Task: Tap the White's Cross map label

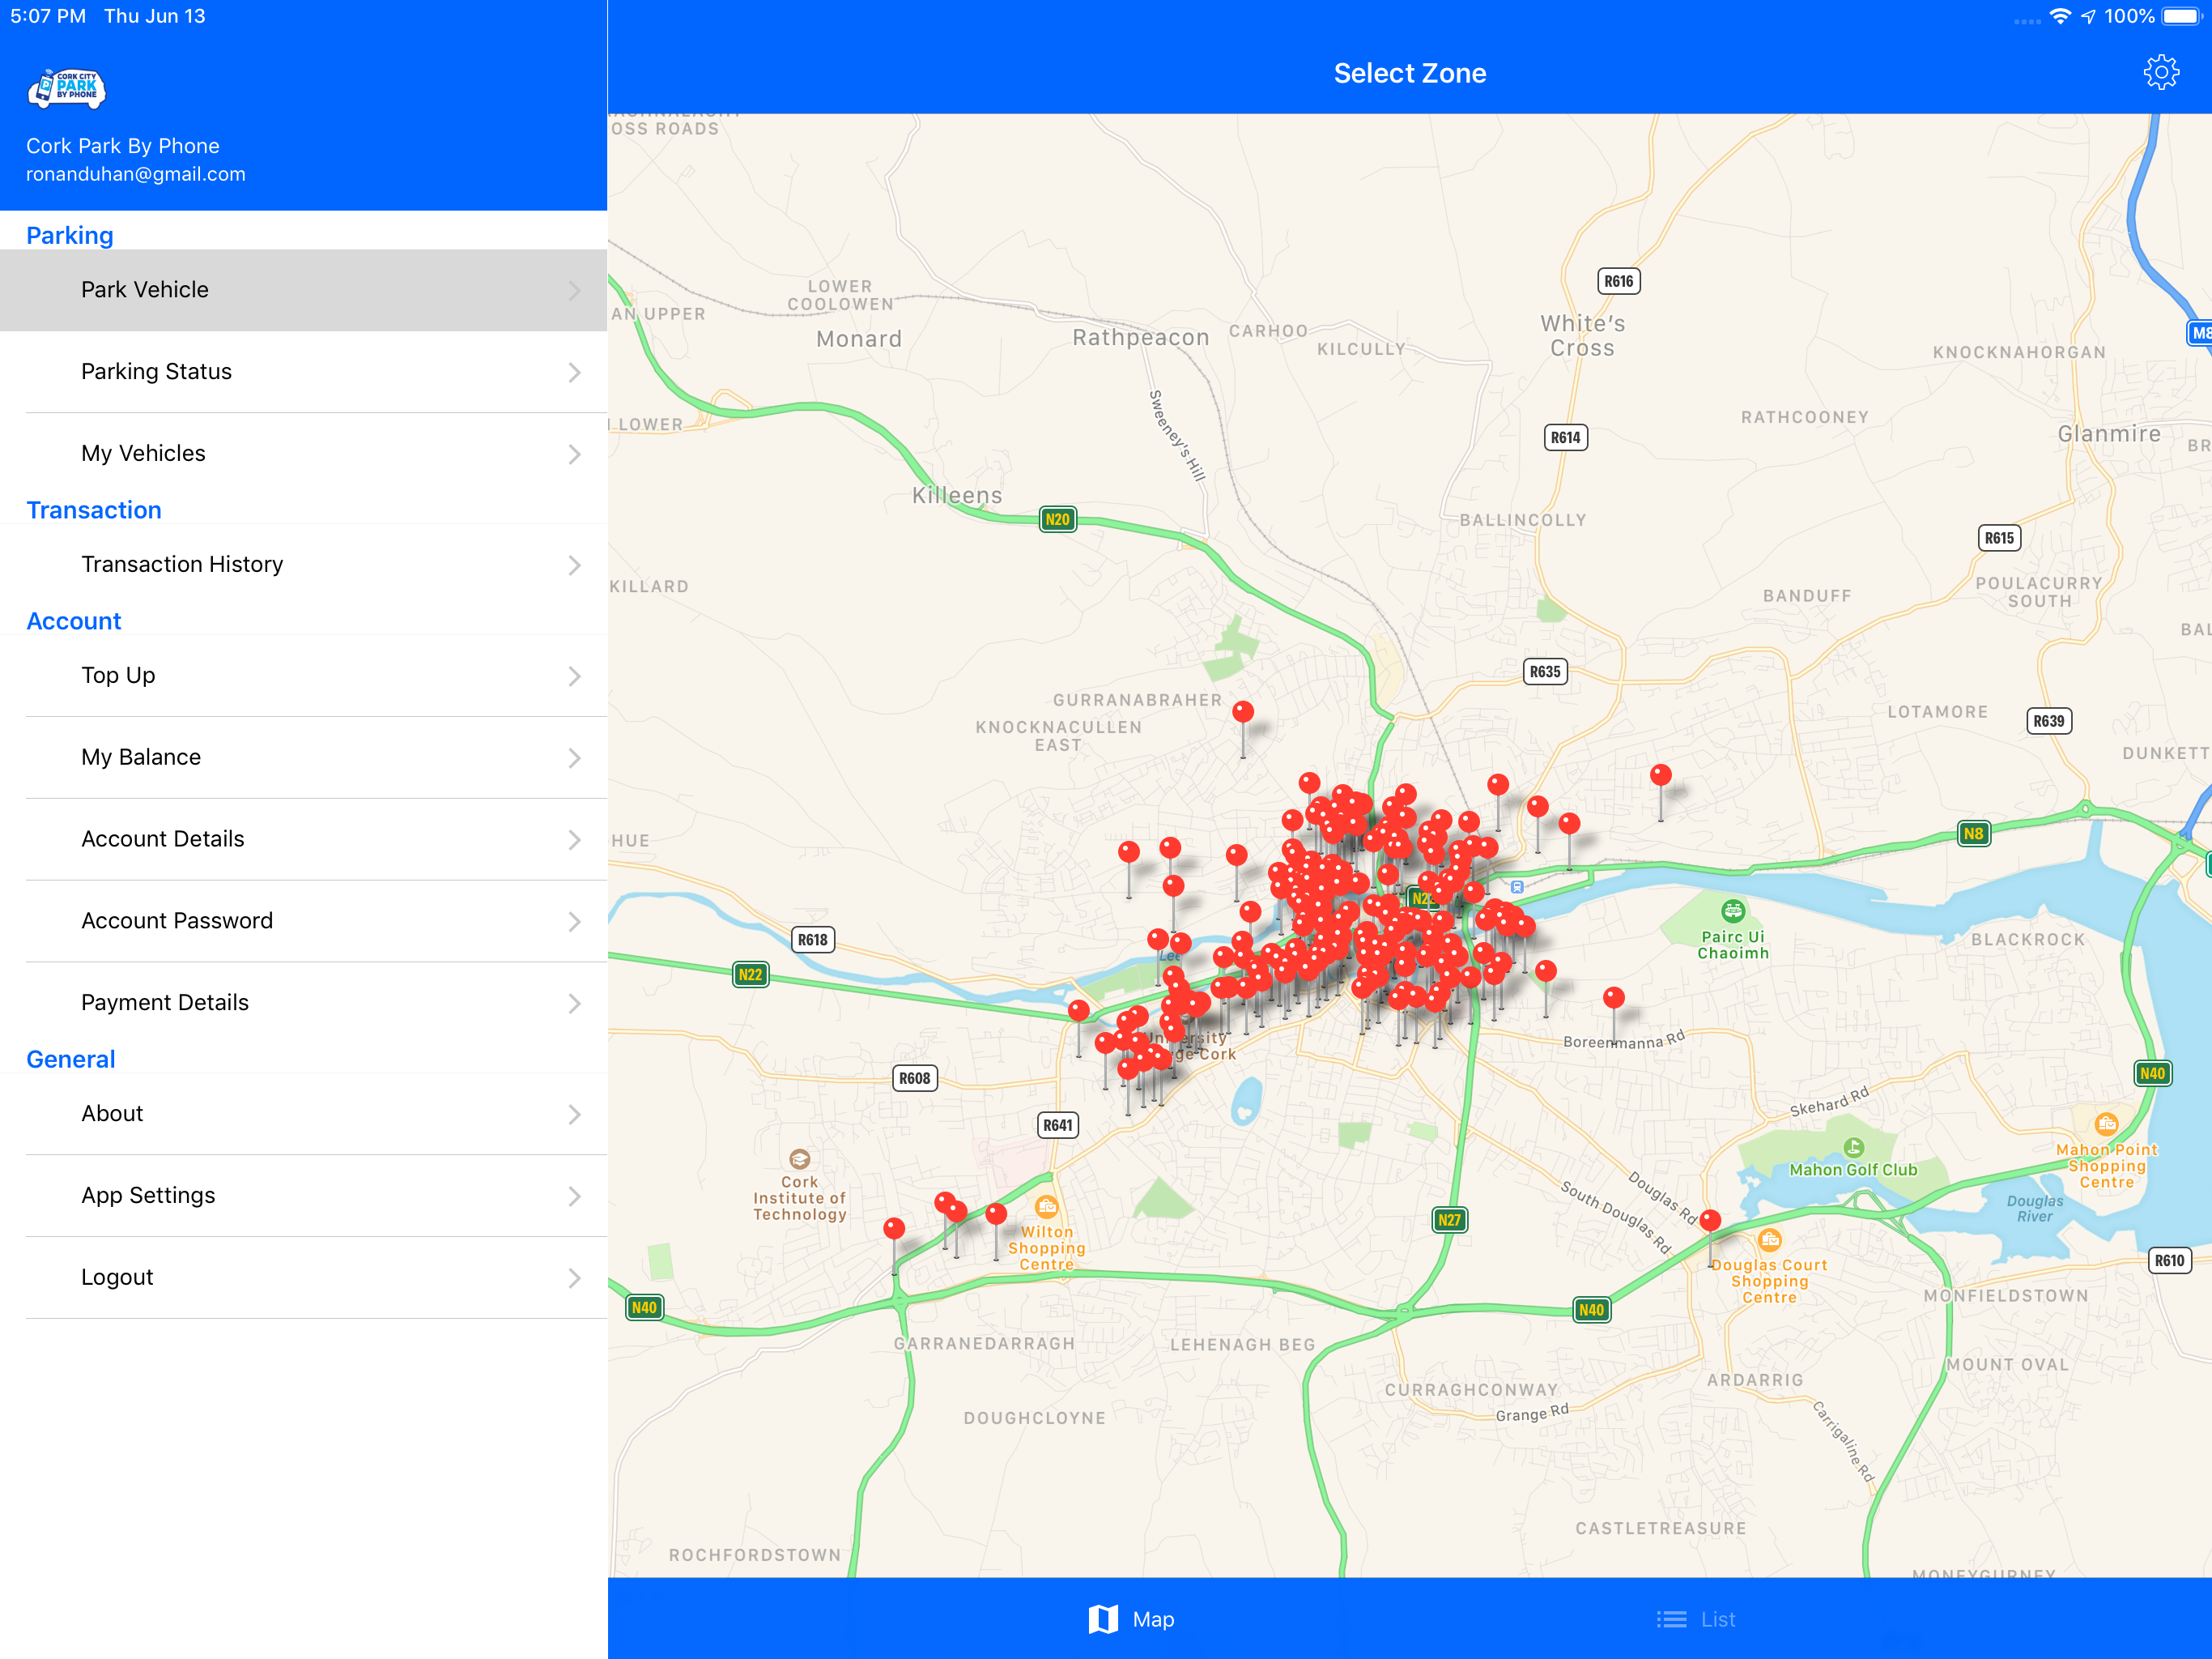Action: (x=1582, y=335)
